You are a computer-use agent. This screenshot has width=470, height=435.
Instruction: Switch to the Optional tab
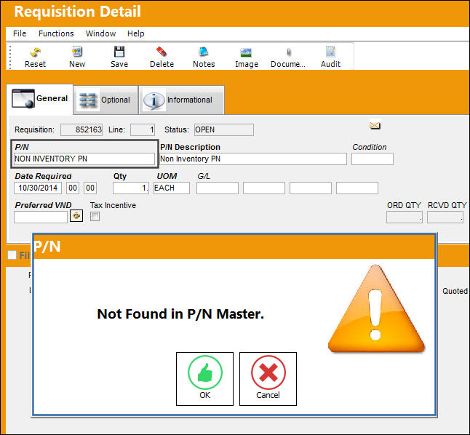[x=105, y=100]
